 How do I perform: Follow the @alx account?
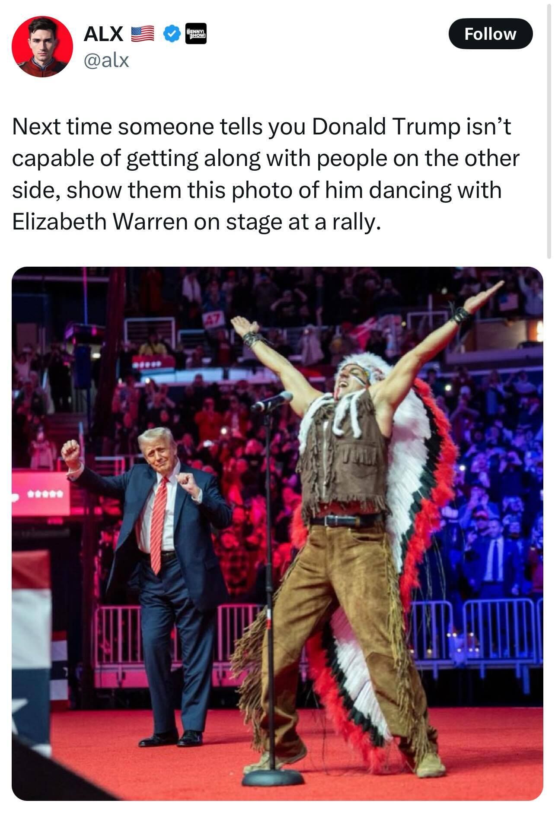[x=491, y=34]
